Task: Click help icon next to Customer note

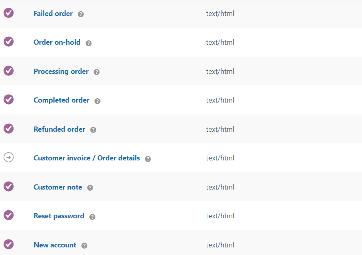Action: [x=90, y=188]
